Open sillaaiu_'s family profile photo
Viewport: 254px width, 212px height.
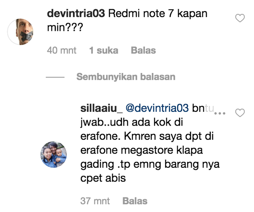[54, 154]
